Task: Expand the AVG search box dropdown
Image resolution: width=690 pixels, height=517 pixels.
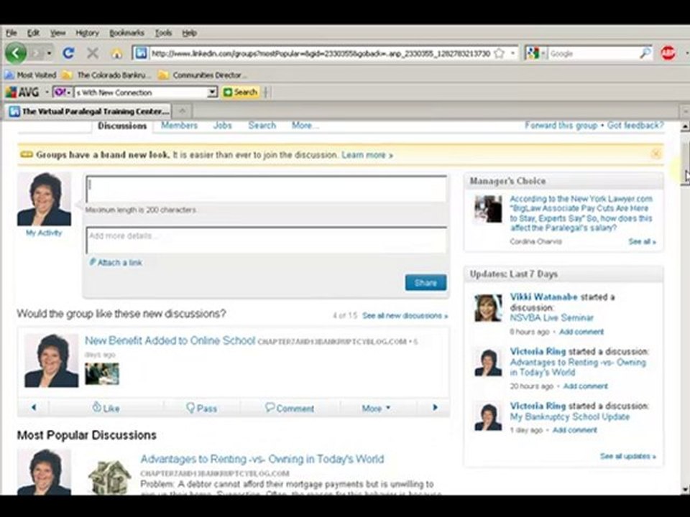Action: pyautogui.click(x=212, y=93)
